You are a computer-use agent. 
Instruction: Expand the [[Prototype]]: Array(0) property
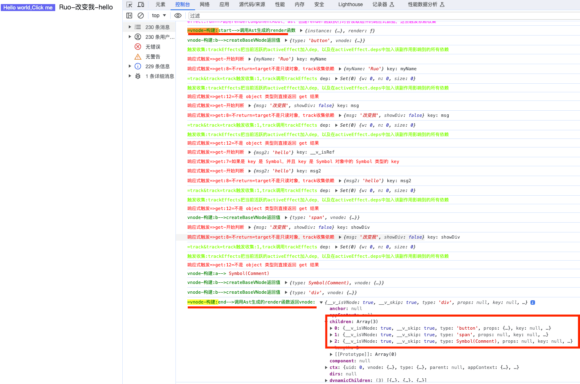330,354
